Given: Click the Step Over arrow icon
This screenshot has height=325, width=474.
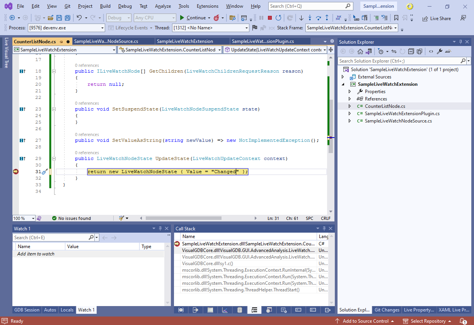Looking at the screenshot, I should (318, 18).
